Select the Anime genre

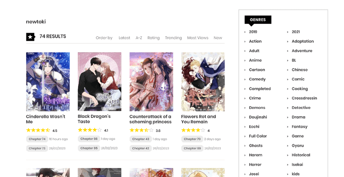255,60
